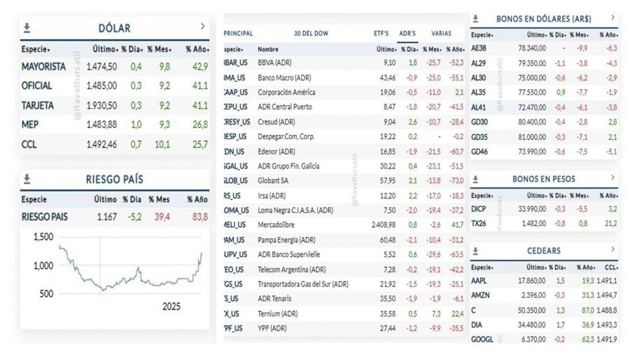Screen dimensions: 630x353
Task: Click the Bonos en Pesos download icon
Action: 476,180
